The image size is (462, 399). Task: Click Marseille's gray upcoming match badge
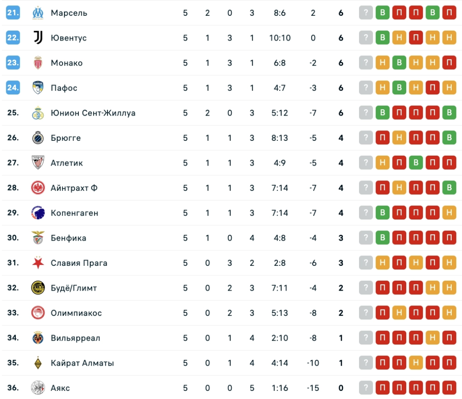coord(366,13)
